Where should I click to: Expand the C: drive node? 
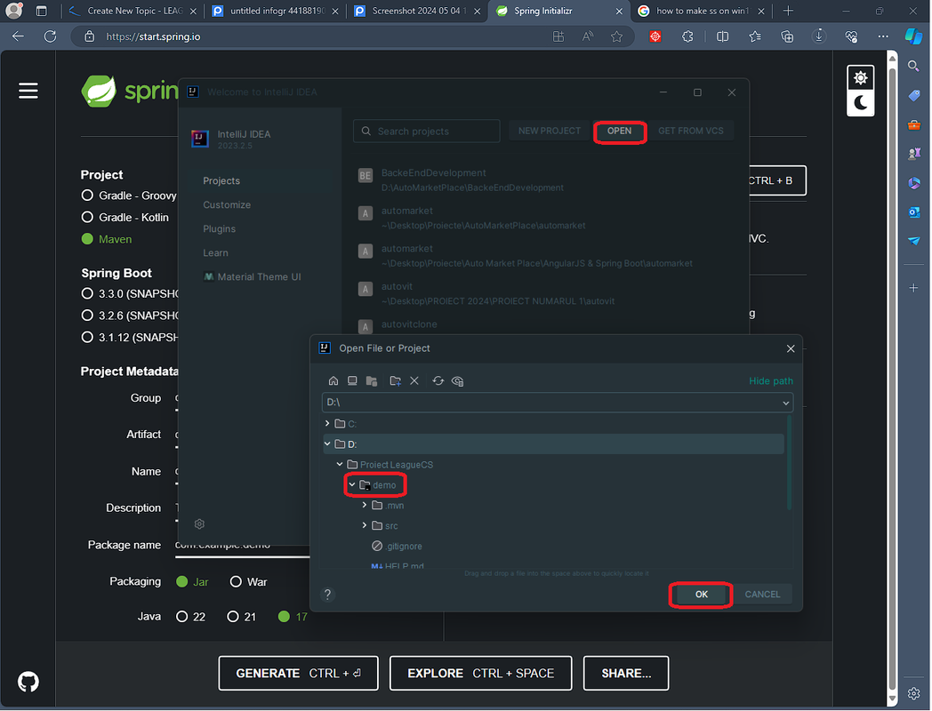point(327,424)
